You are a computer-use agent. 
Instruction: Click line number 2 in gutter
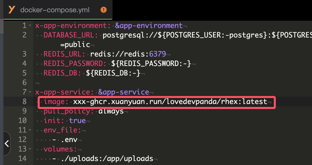coord(24,35)
